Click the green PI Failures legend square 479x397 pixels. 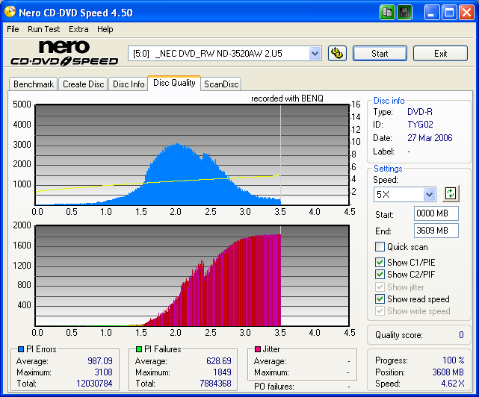[x=139, y=348]
